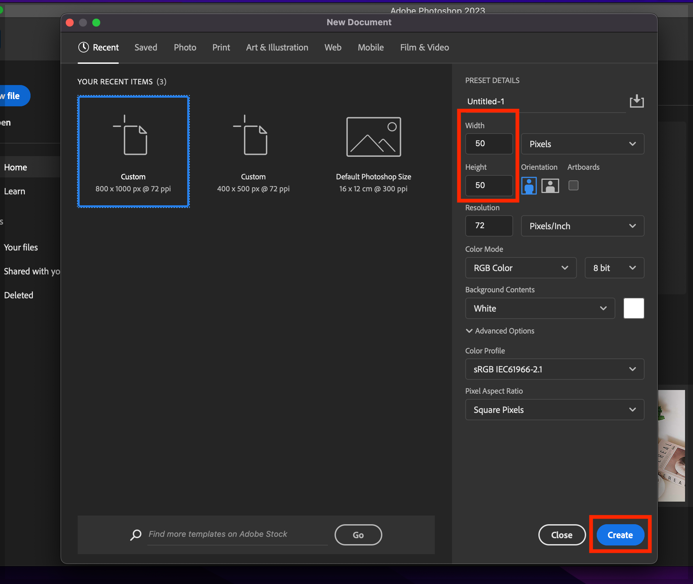Select portrait orientation icon
Image resolution: width=693 pixels, height=584 pixels.
529,185
